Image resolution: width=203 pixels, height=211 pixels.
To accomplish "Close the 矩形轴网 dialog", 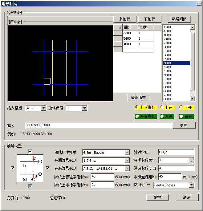I will tap(199, 3).
